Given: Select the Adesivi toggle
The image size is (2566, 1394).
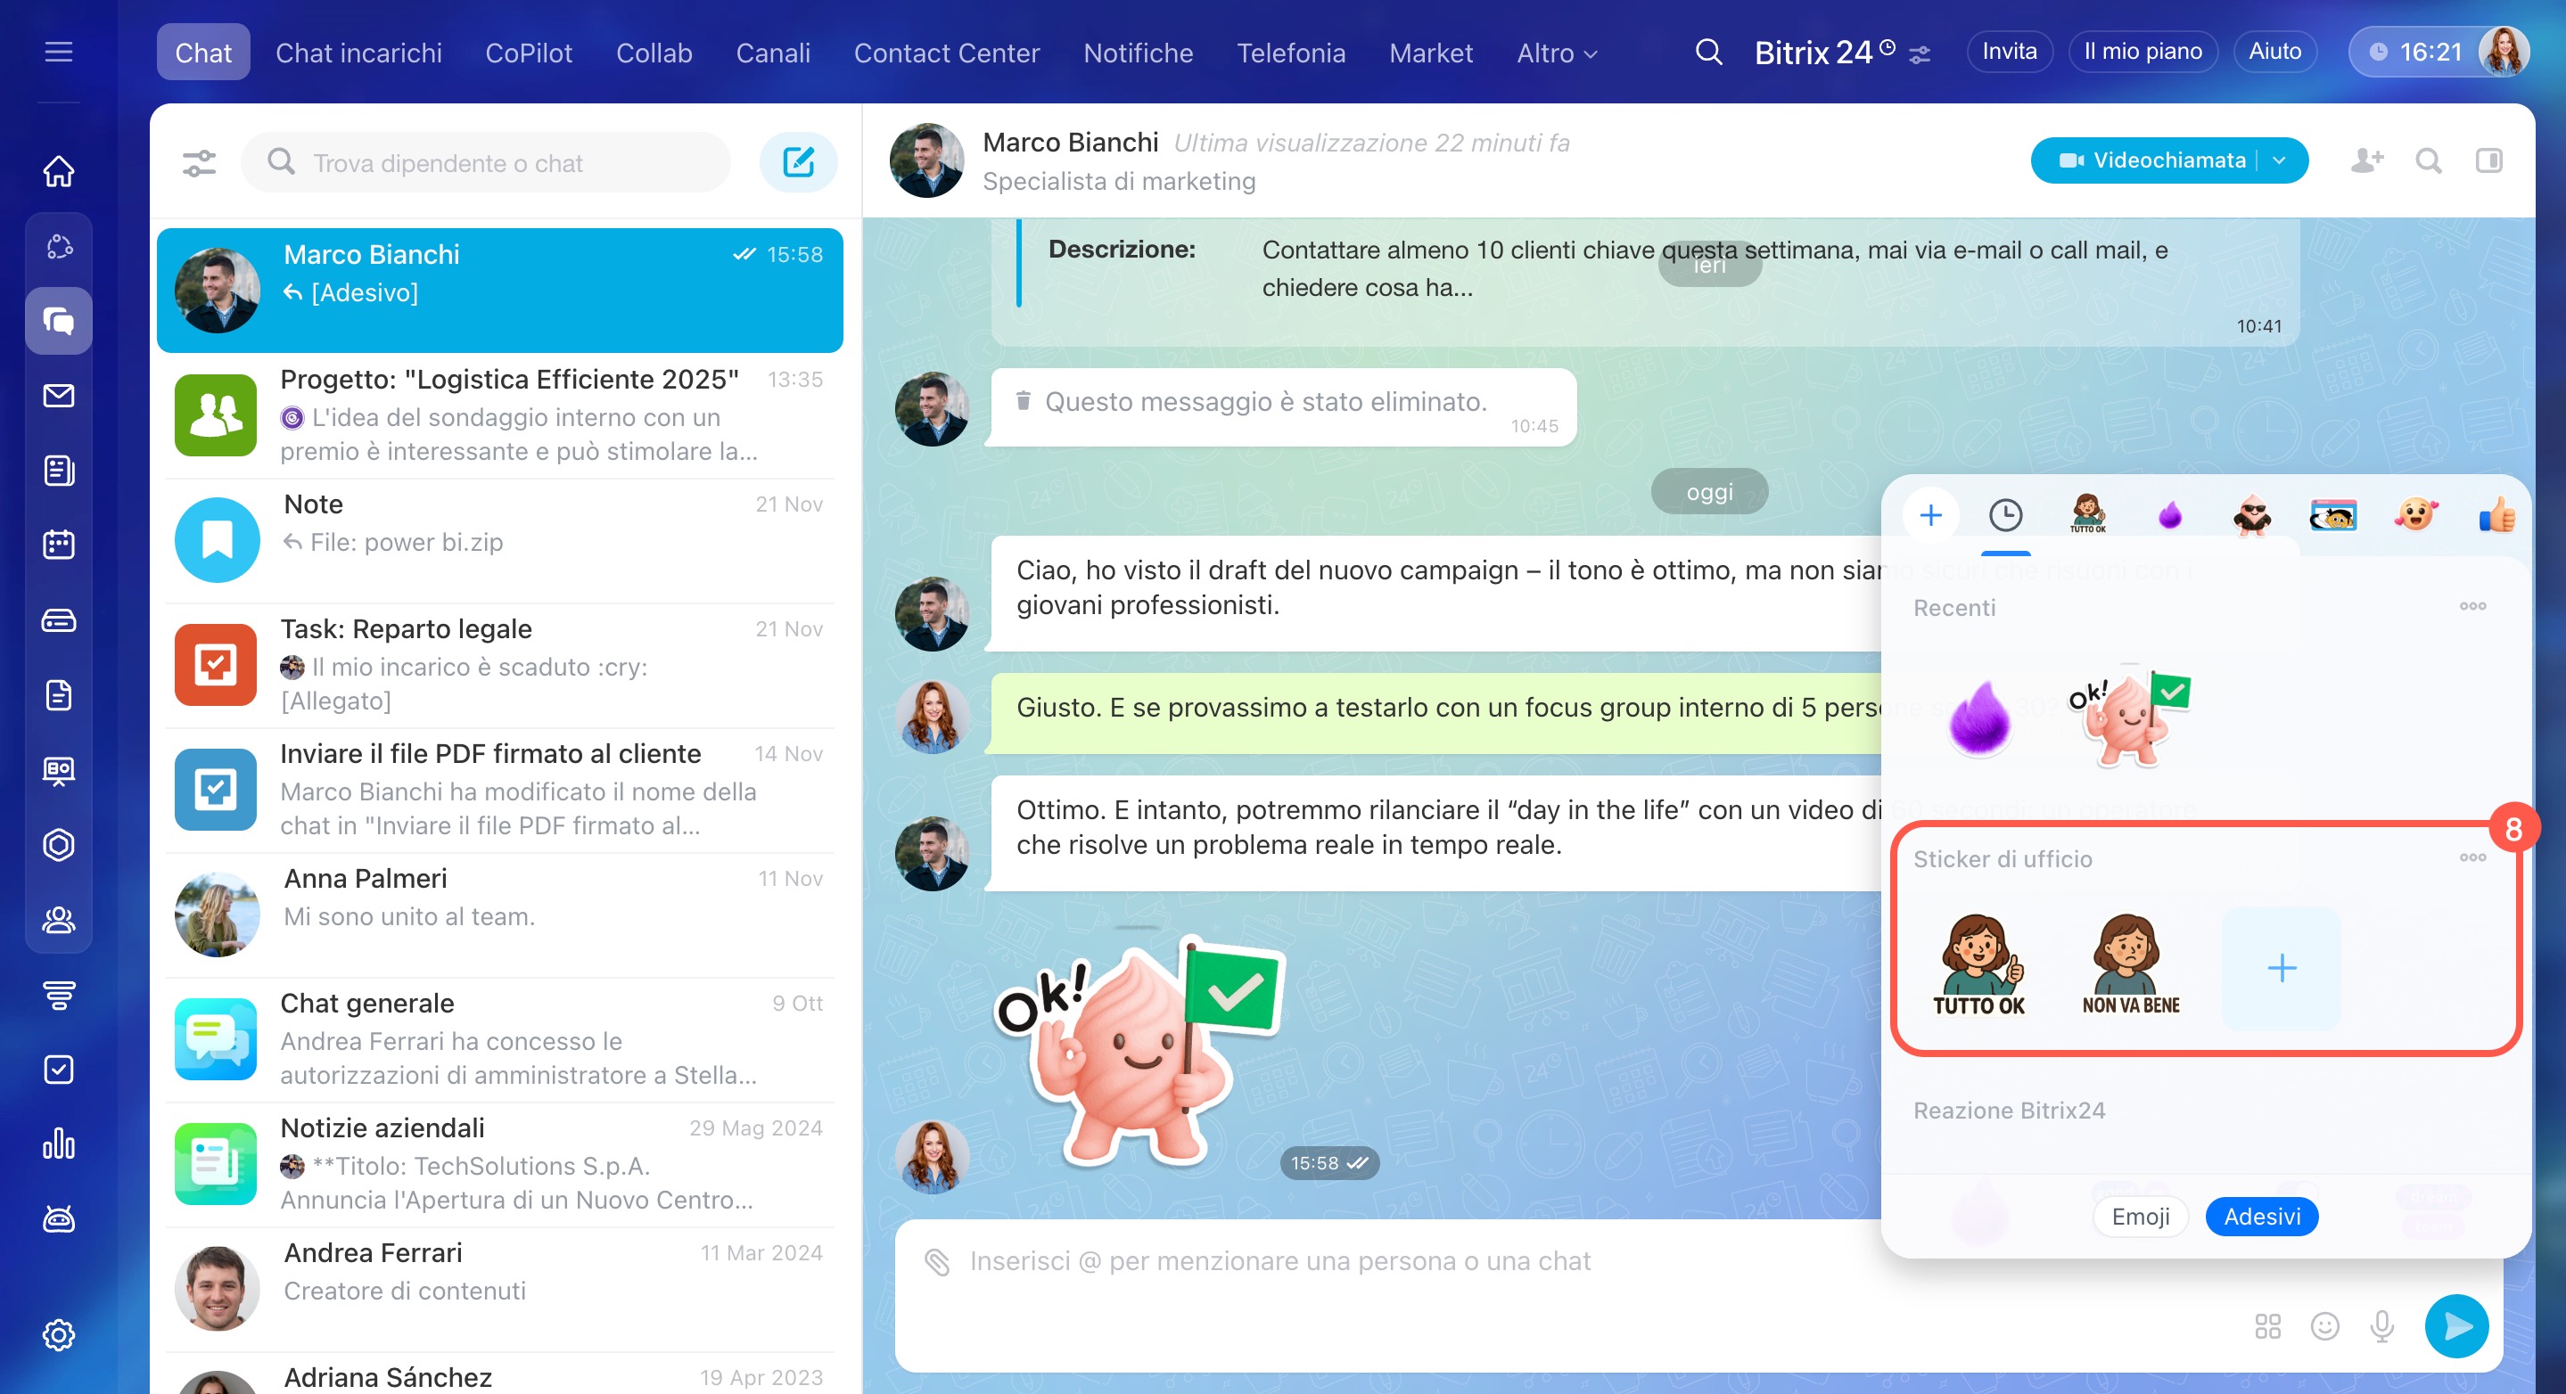Looking at the screenshot, I should click(x=2261, y=1217).
